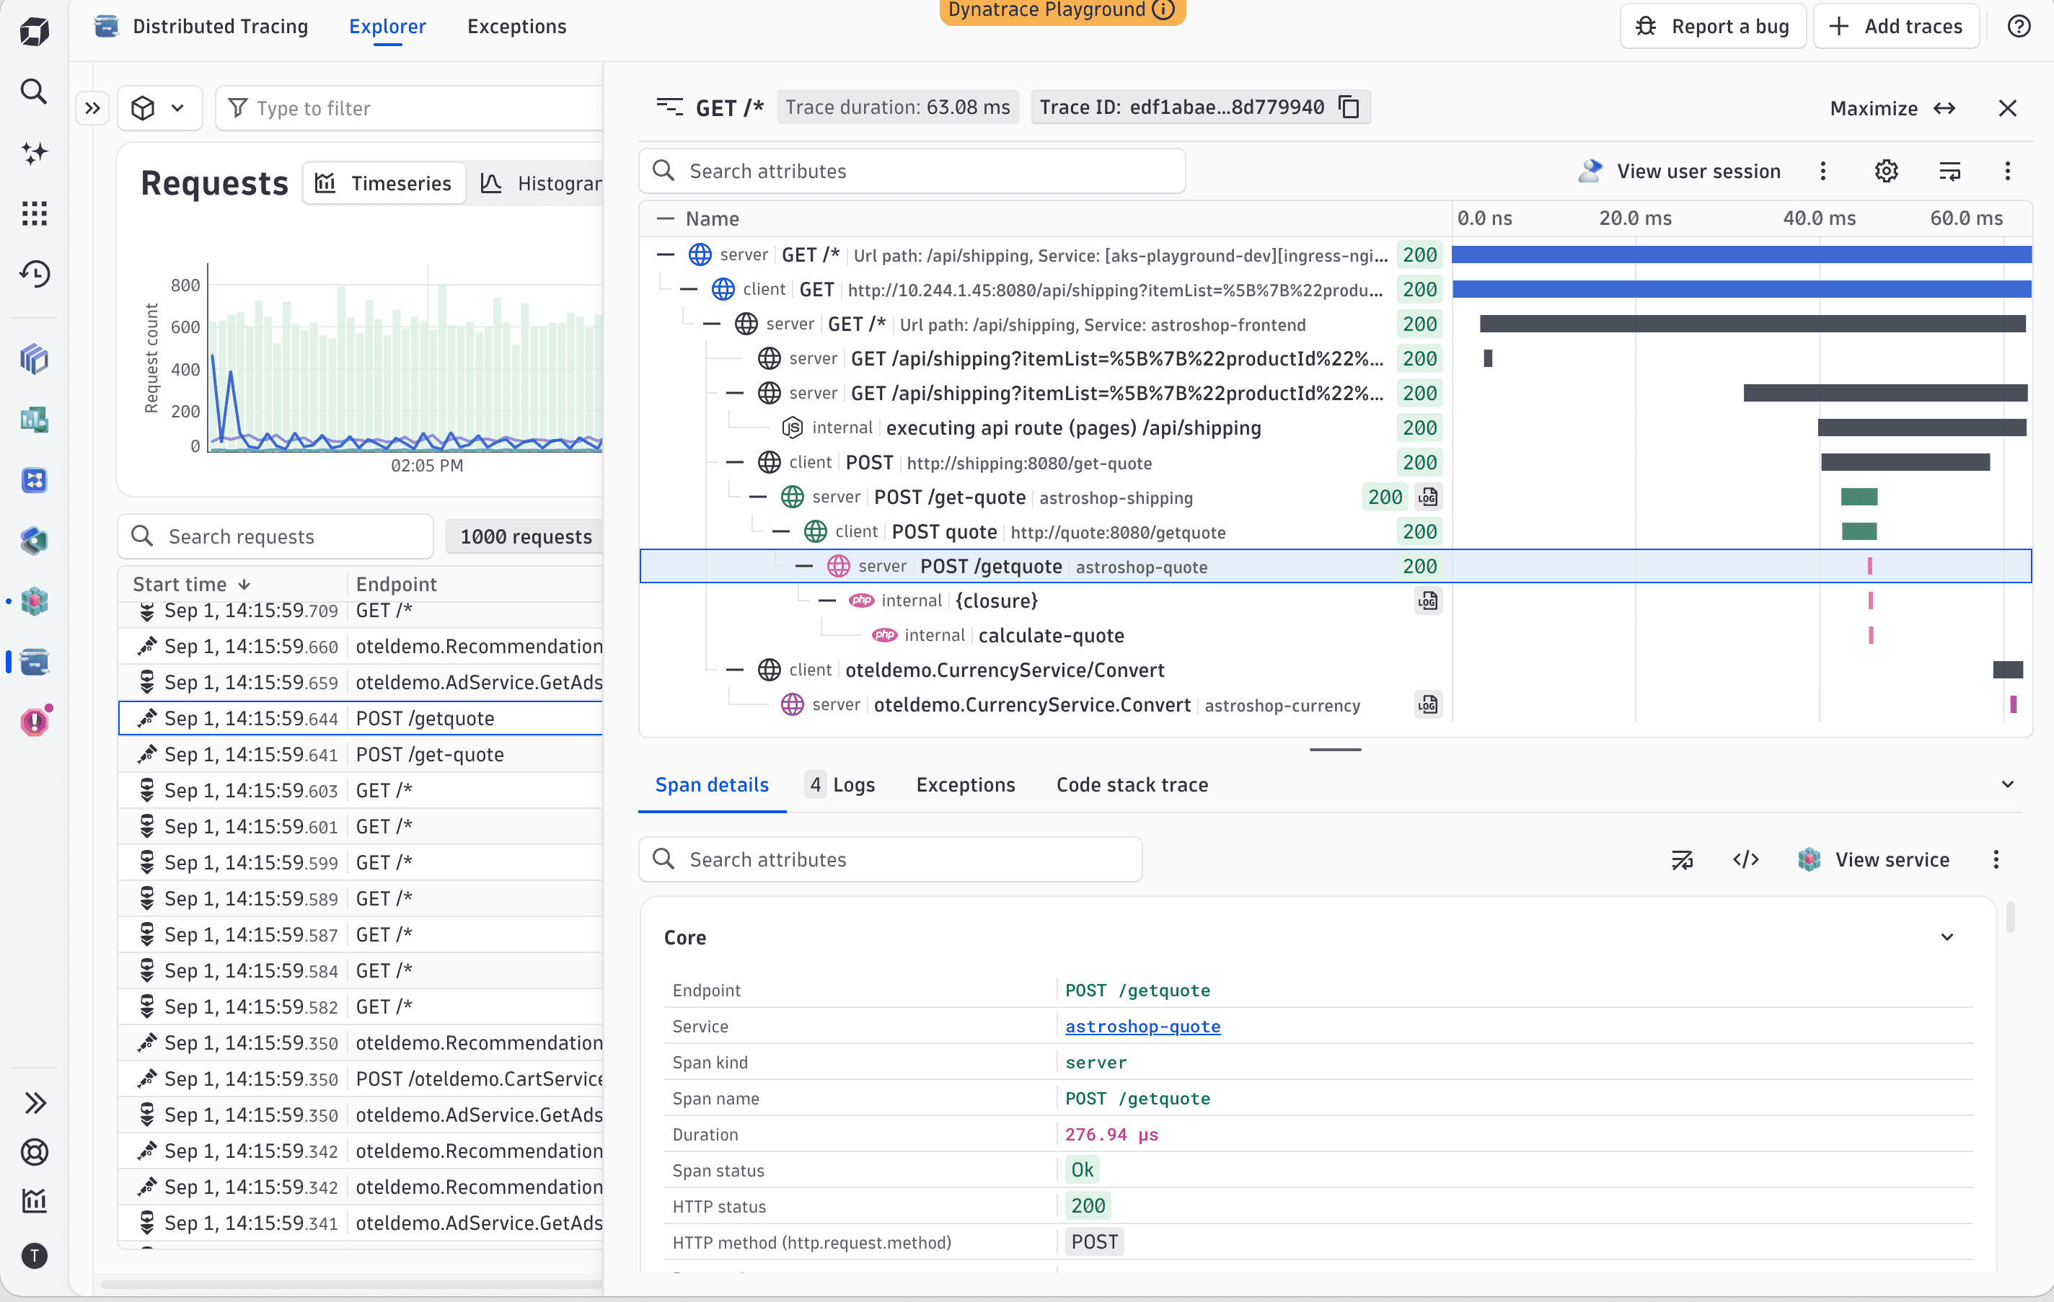The image size is (2054, 1302).
Task: Collapse the server POST /get-quote span
Action: click(758, 497)
